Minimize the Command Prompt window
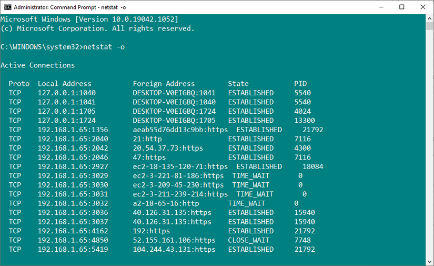 [x=381, y=7]
